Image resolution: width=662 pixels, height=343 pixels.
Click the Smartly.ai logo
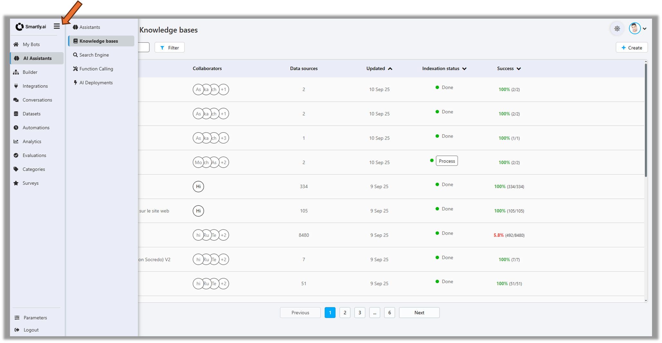[x=31, y=27]
